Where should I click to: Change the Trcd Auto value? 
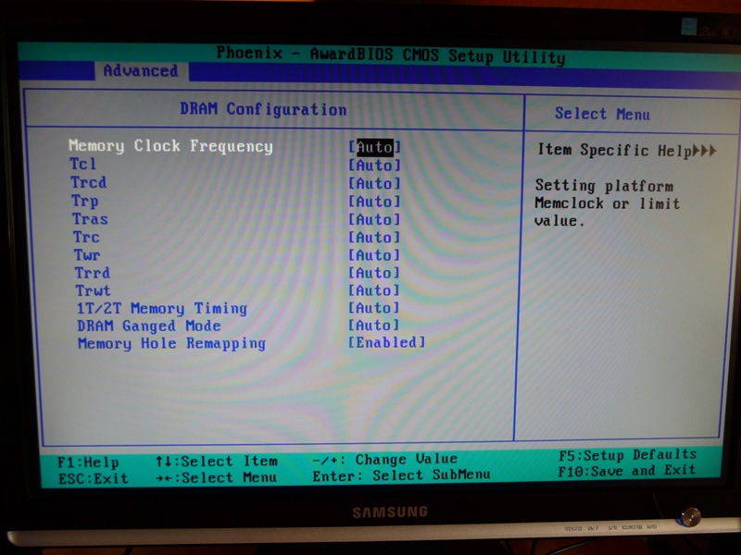point(374,183)
